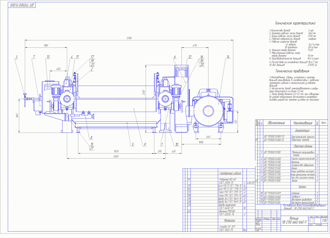Click the overall length dimension '5390'
The image size is (330, 238).
click(129, 38)
